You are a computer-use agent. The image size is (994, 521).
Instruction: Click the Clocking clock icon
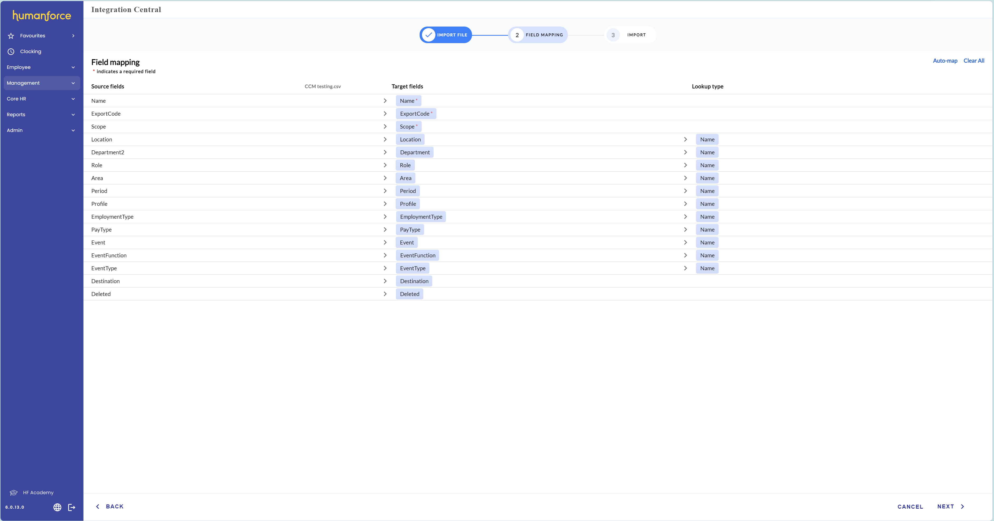(x=11, y=52)
